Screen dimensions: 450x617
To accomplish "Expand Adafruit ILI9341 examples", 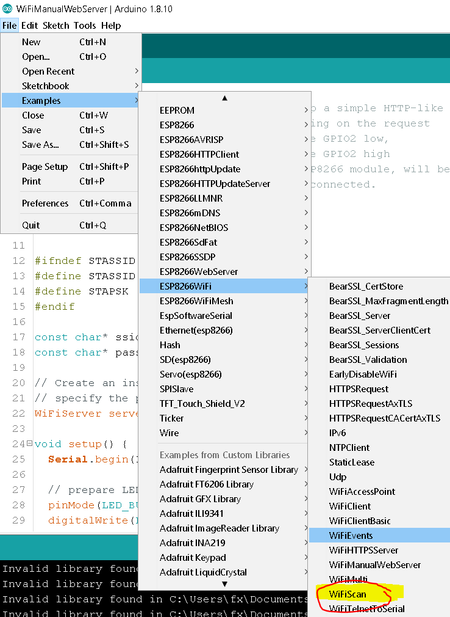I will [x=224, y=514].
